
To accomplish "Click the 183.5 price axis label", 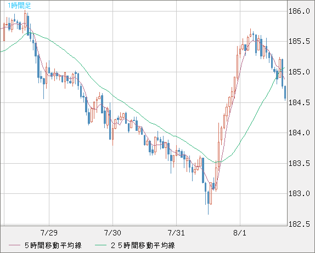I will (x=299, y=163).
